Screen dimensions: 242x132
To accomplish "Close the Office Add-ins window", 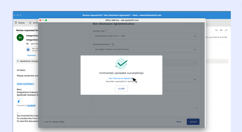I will pyautogui.click(x=40, y=20).
